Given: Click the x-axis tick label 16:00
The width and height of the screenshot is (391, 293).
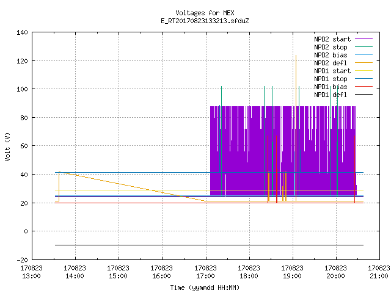Looking at the screenshot, I should pos(161,276).
